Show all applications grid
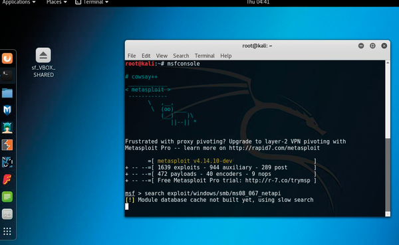The height and width of the screenshot is (245, 399). [7, 231]
